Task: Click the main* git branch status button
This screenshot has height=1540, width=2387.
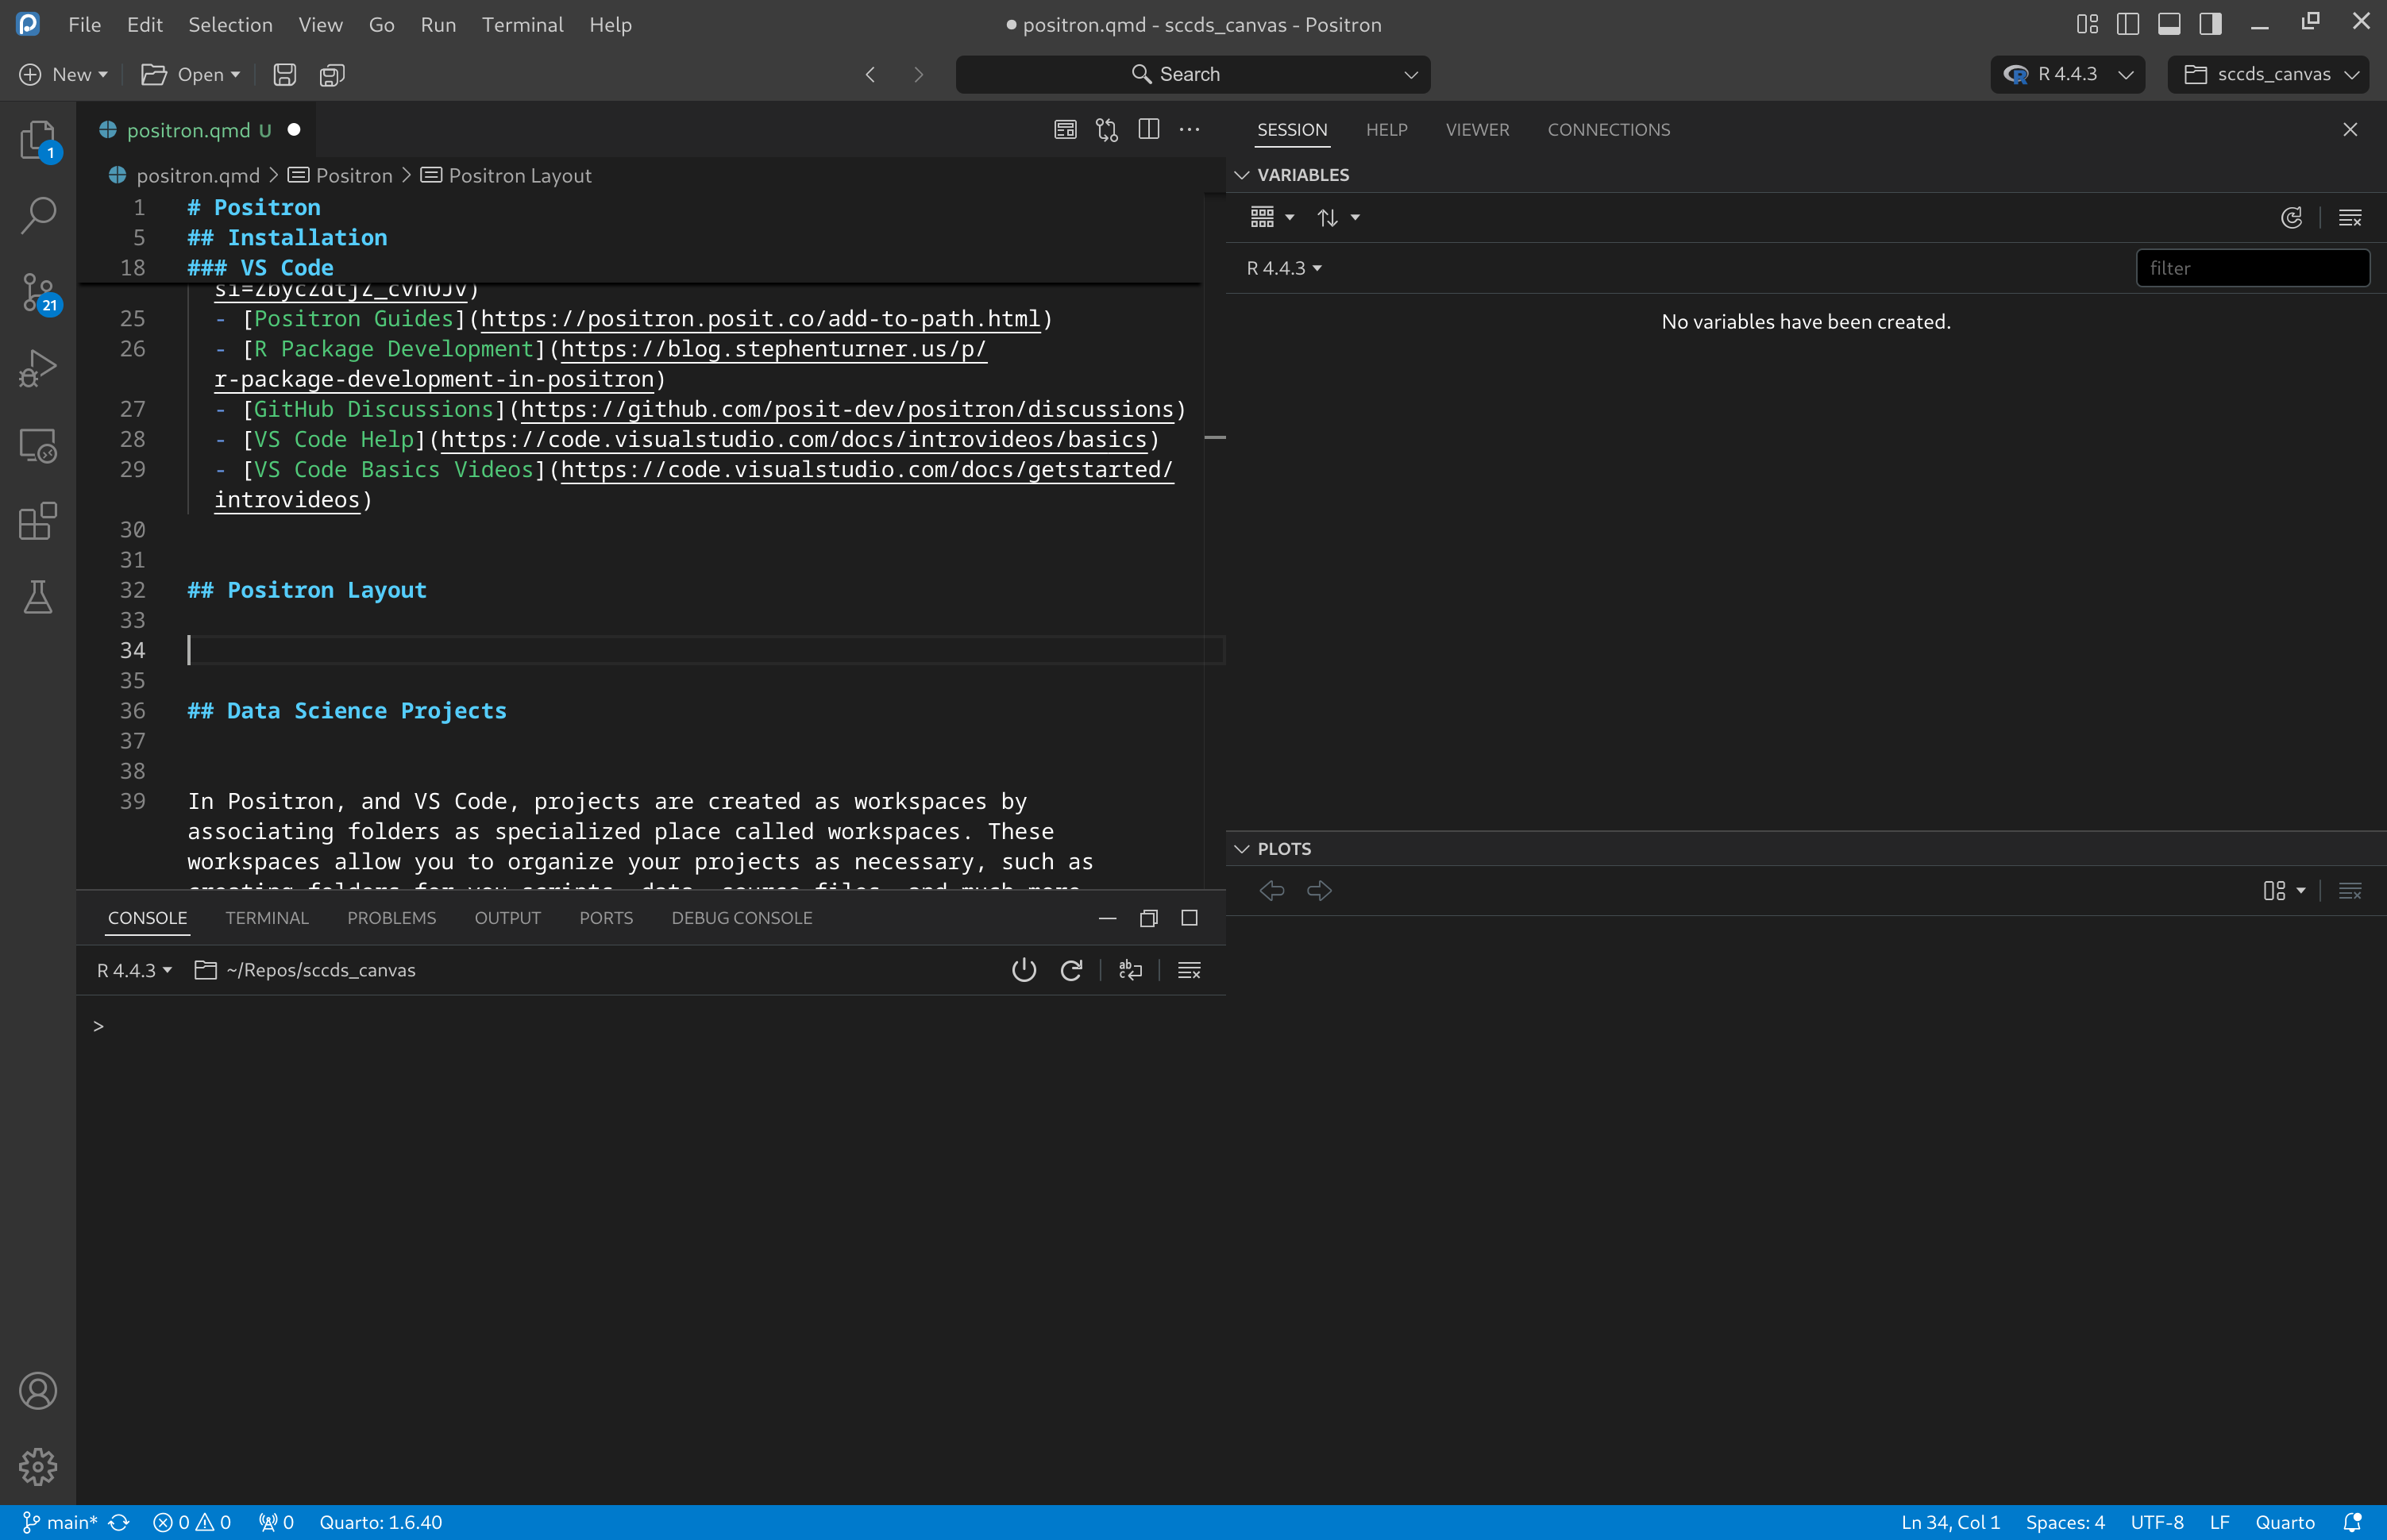Action: pyautogui.click(x=62, y=1522)
